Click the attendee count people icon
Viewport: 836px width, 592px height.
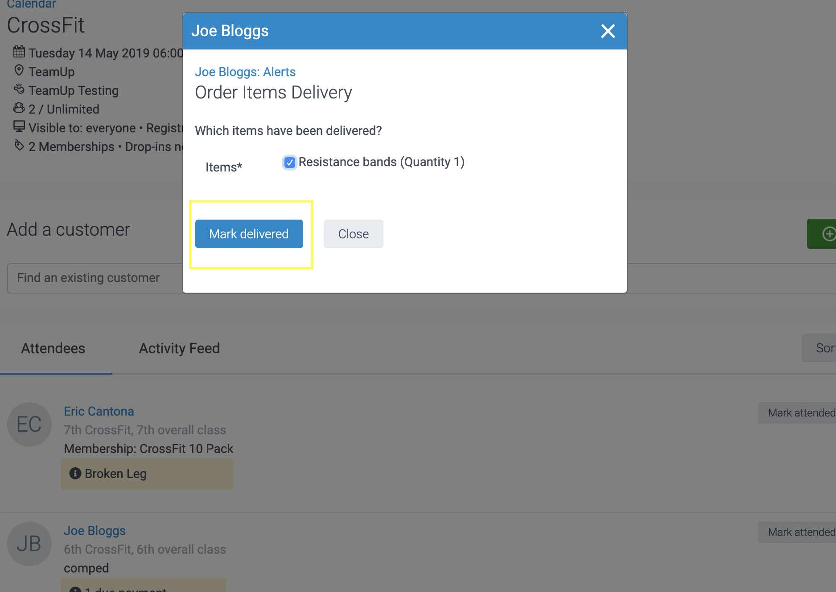pyautogui.click(x=19, y=108)
